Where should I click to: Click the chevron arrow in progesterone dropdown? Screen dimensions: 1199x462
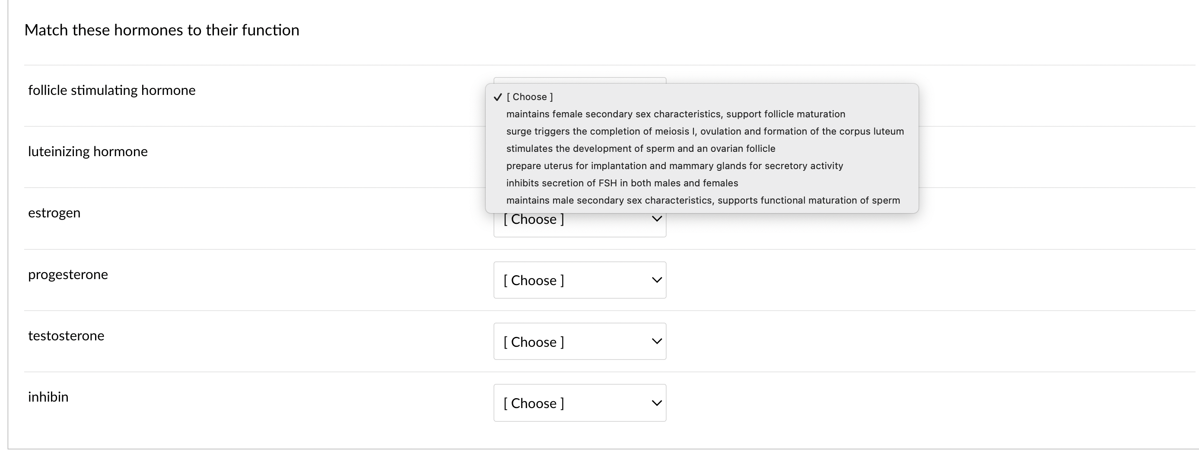click(x=656, y=280)
